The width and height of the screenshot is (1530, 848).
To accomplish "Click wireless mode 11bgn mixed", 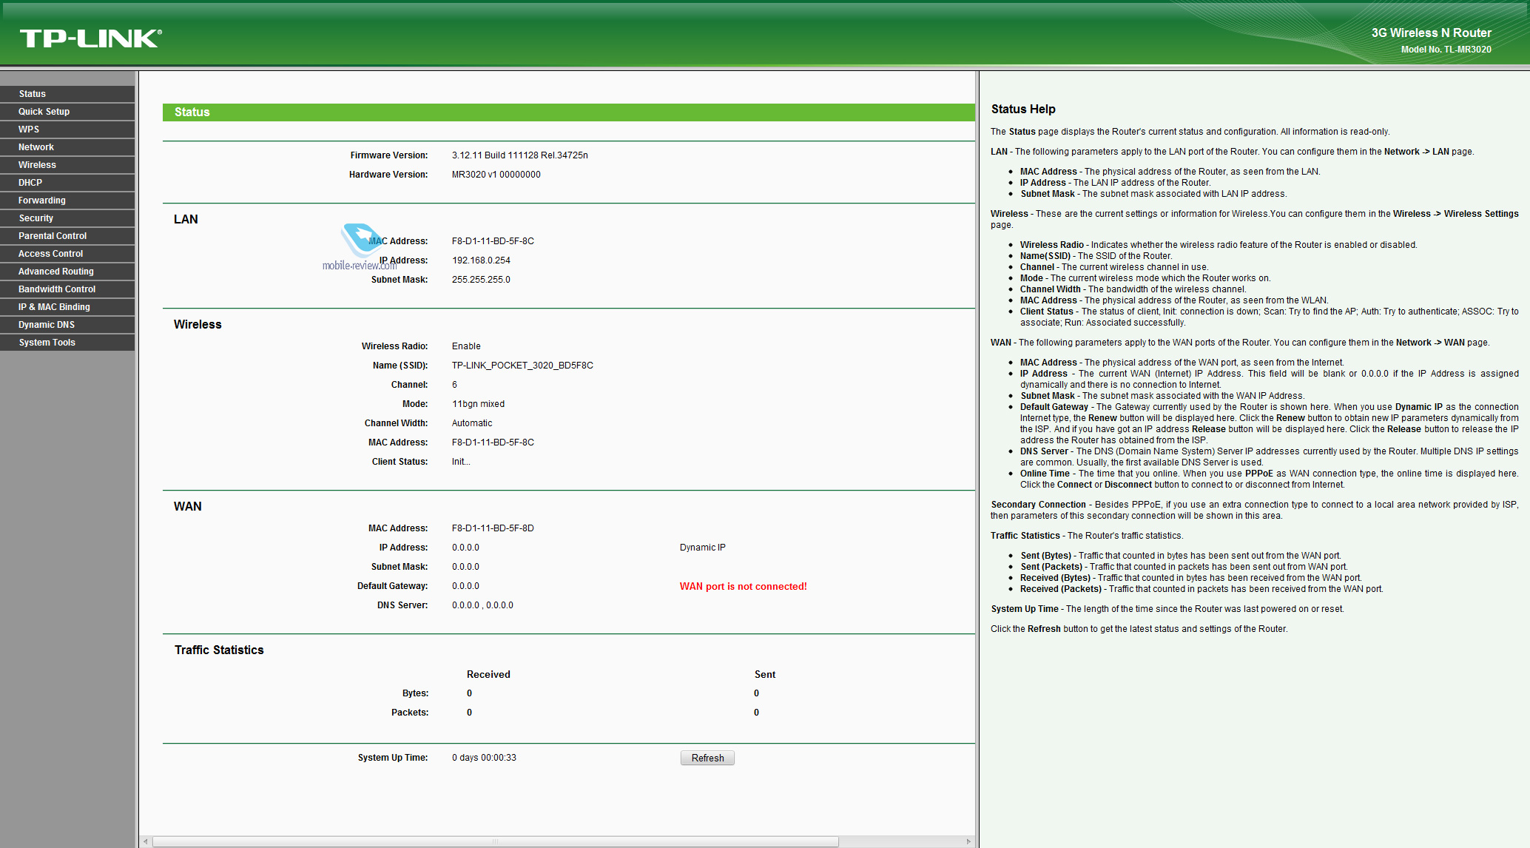I will pyautogui.click(x=478, y=404).
